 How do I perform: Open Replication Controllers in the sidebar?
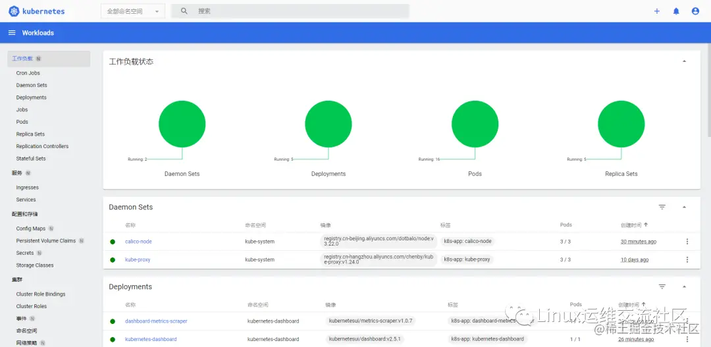click(42, 147)
